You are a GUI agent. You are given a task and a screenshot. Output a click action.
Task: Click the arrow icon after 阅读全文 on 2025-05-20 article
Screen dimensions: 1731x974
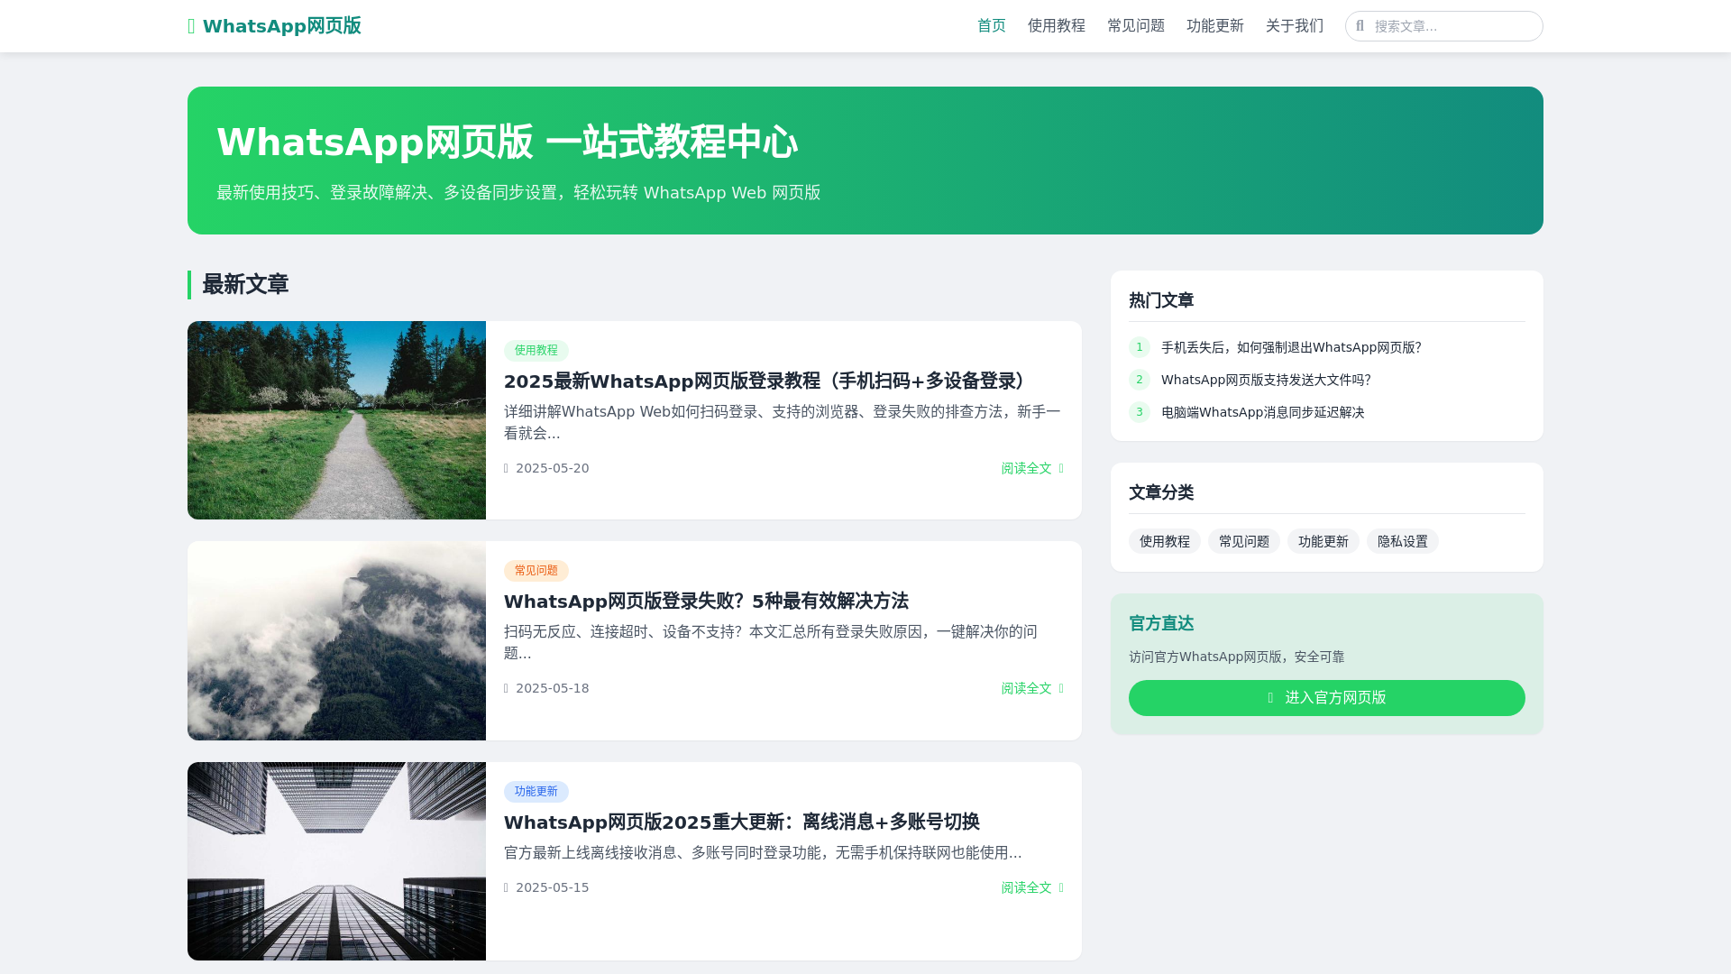1061,468
